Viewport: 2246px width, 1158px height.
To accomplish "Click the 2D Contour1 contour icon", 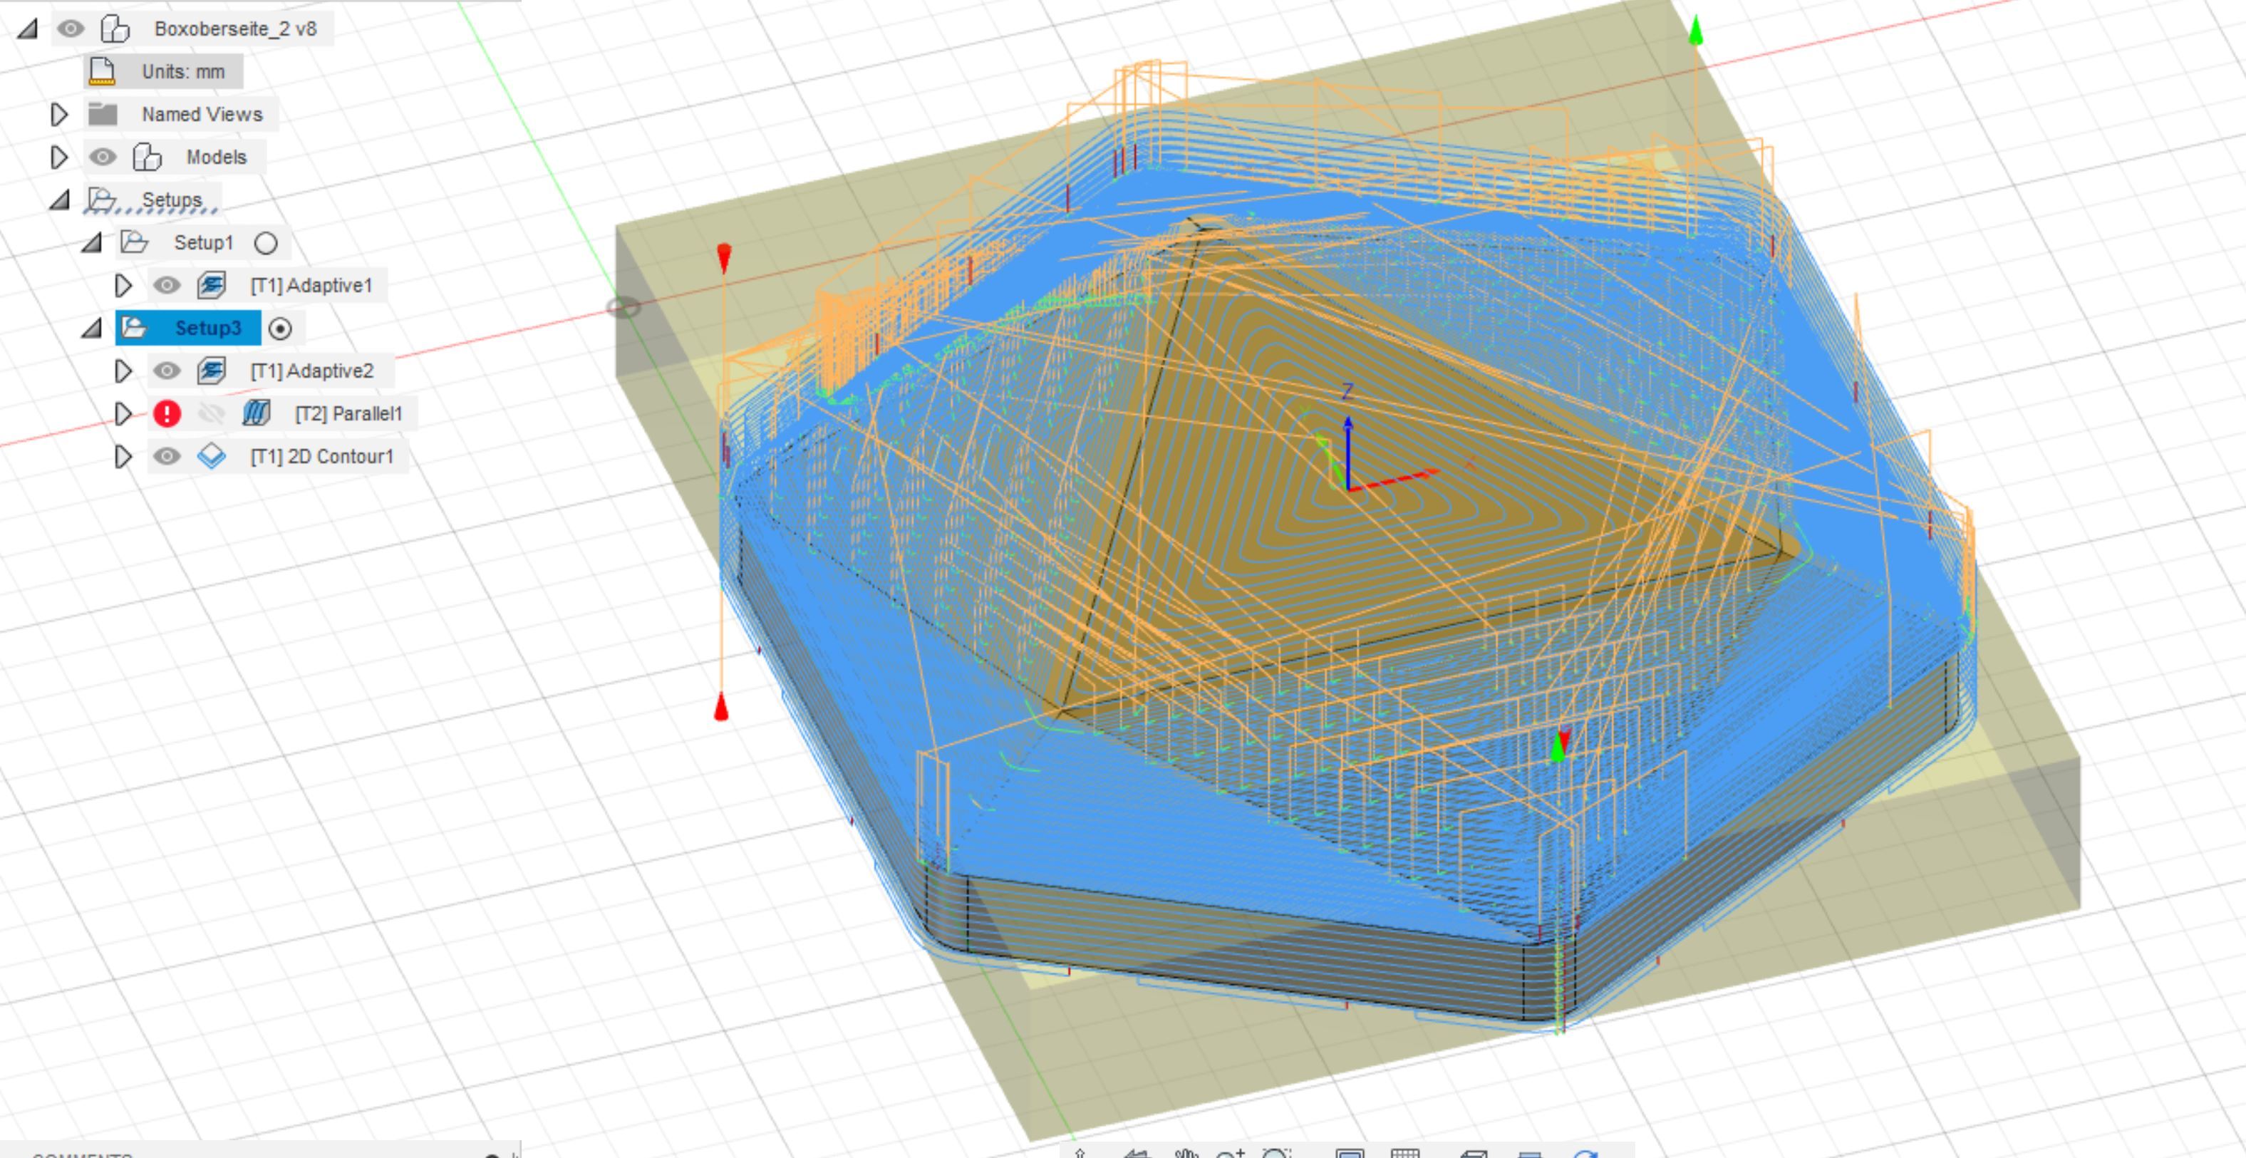I will (x=211, y=456).
